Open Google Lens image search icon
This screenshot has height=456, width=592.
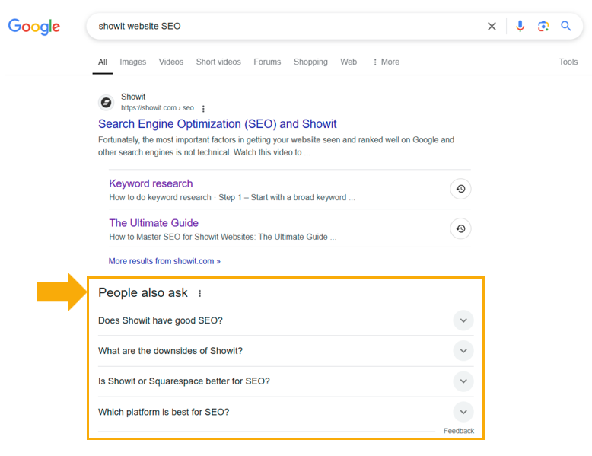point(543,26)
